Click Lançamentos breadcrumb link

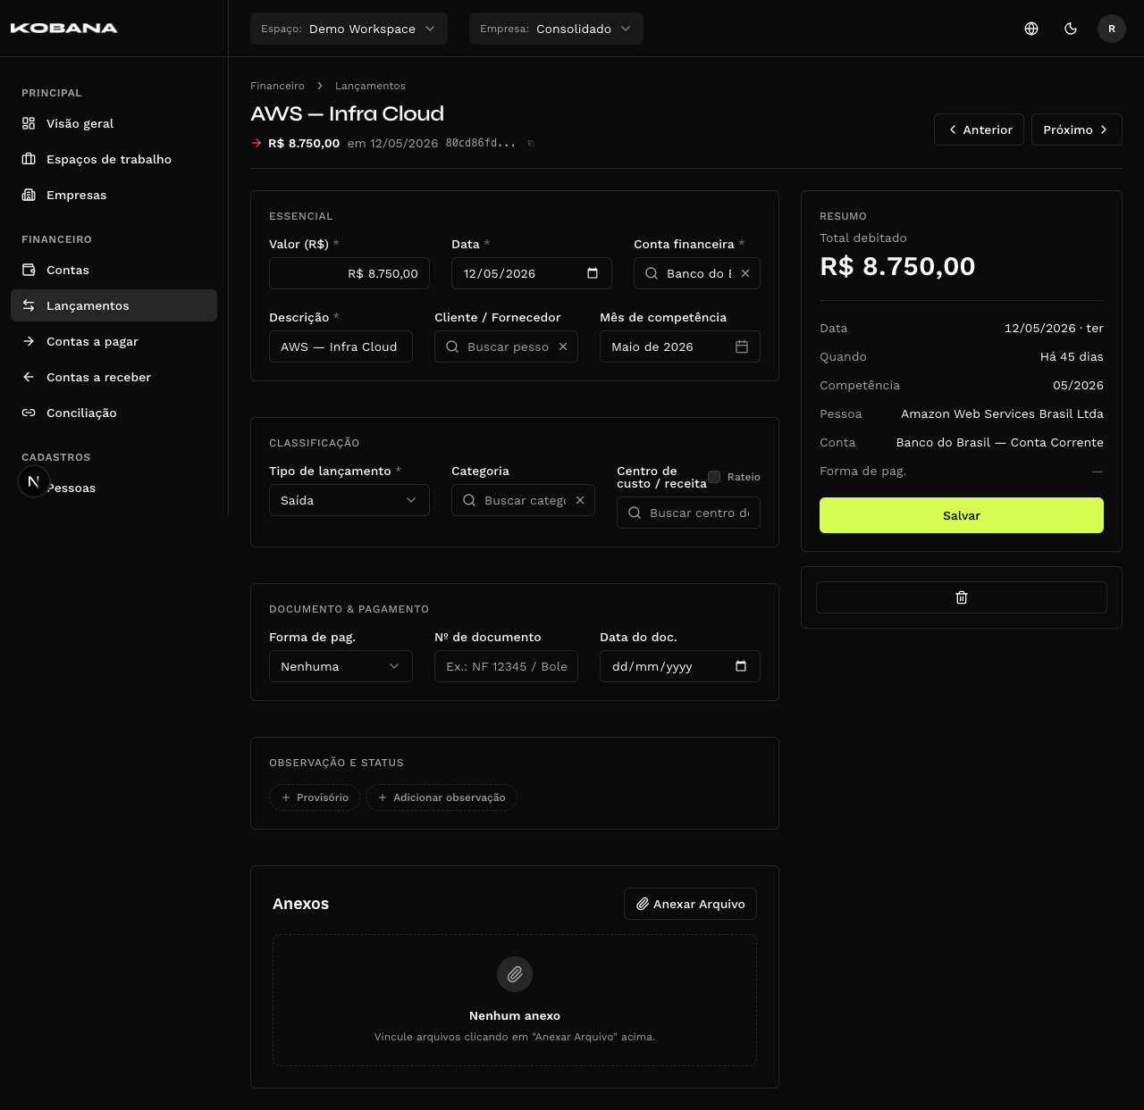tap(370, 86)
